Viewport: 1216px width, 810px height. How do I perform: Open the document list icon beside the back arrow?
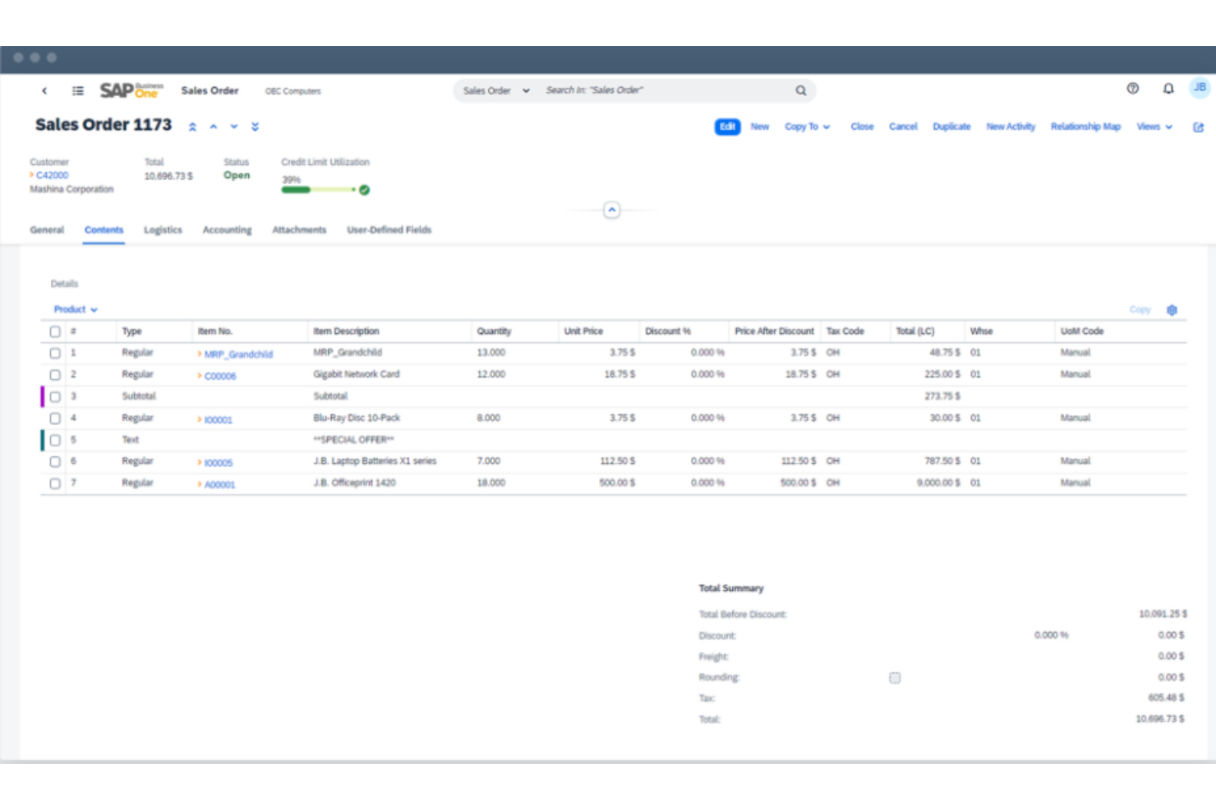(78, 90)
